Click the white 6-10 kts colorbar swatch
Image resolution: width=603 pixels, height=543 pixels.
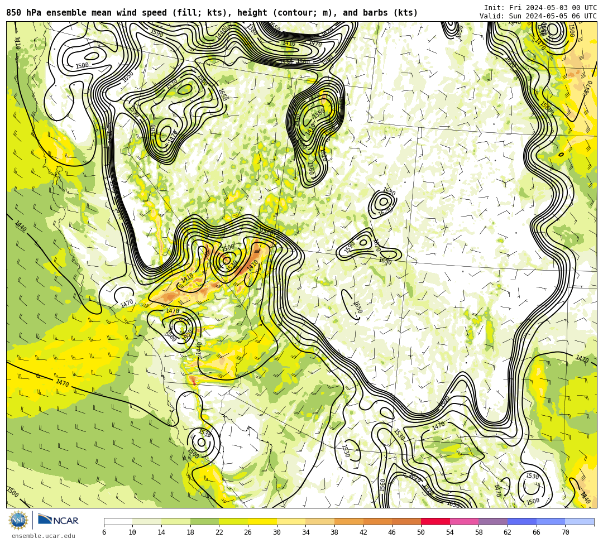[x=118, y=521]
